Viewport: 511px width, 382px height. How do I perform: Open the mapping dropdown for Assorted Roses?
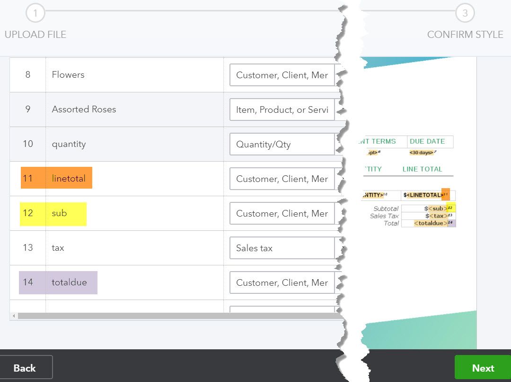click(x=284, y=109)
